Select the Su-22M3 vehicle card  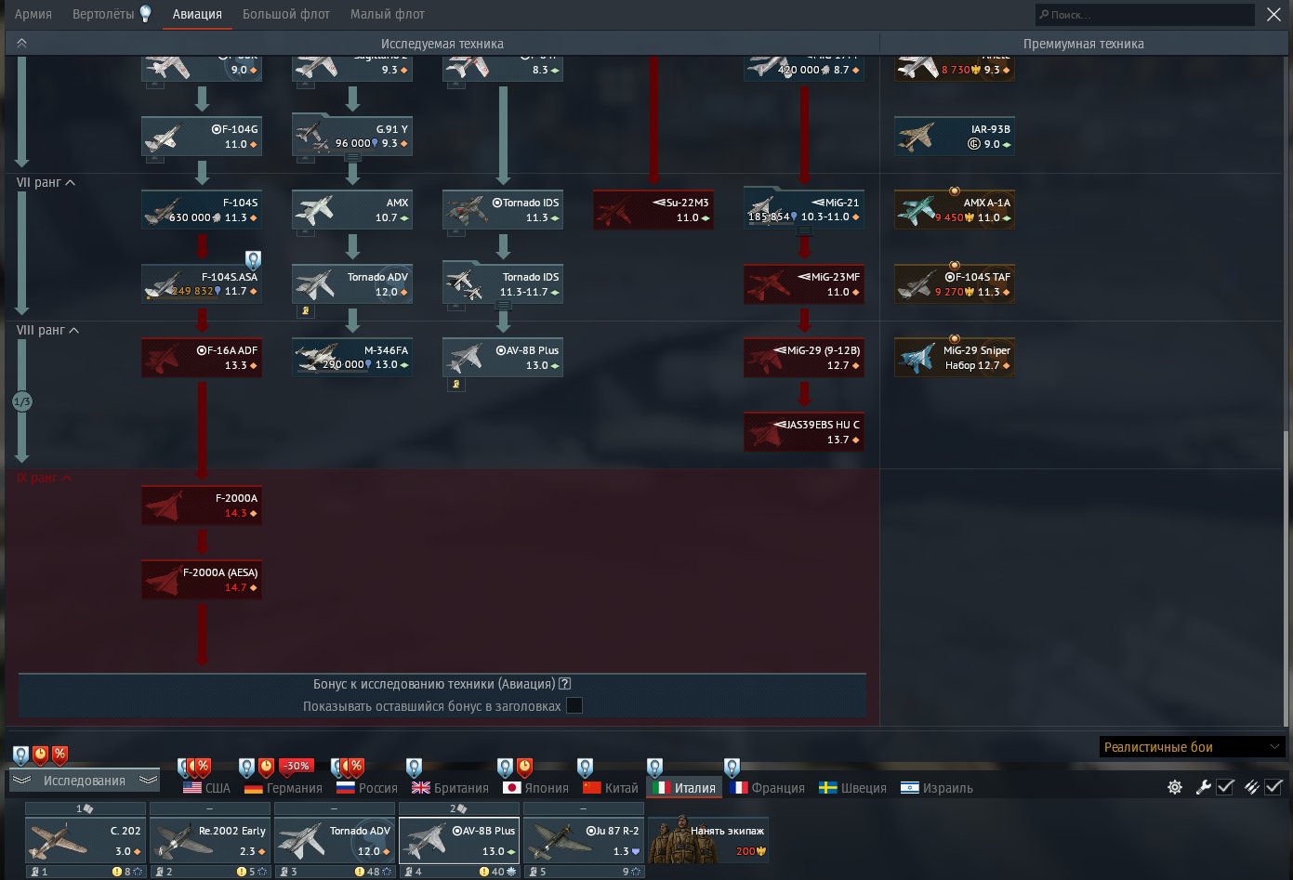pyautogui.click(x=653, y=210)
